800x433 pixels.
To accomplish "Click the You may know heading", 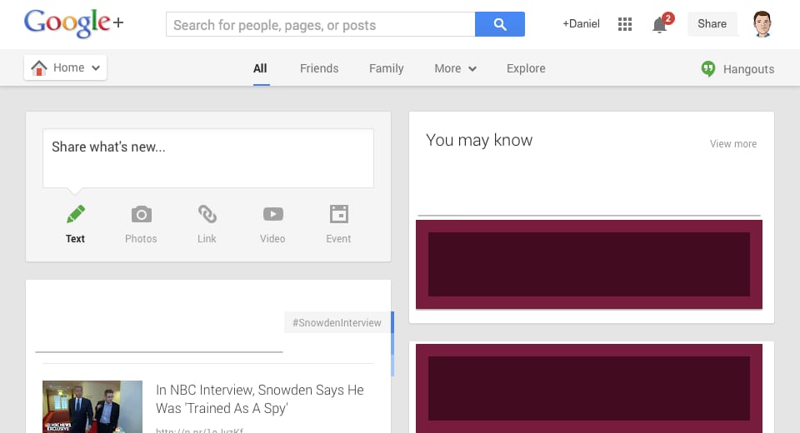I will pos(479,140).
